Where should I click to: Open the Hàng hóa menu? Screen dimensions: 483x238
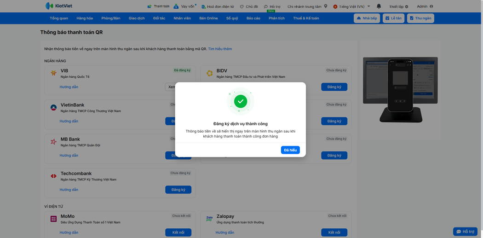coord(85,18)
